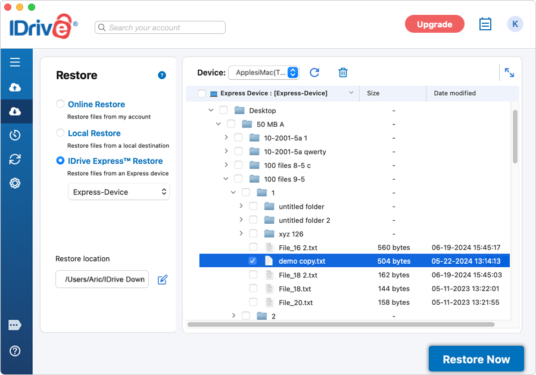Open the Restore cloud download section
The image size is (536, 375).
(15, 111)
